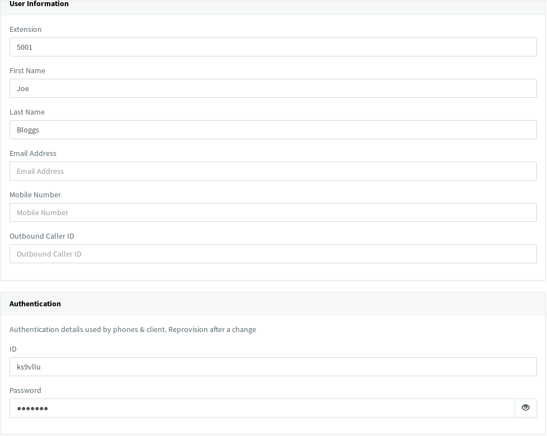Click the Last Name label
The width and height of the screenshot is (547, 436).
[27, 112]
